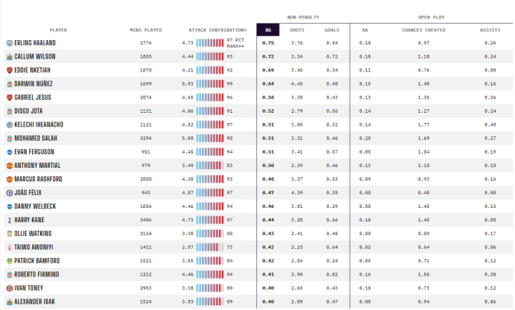Image resolution: width=515 pixels, height=310 pixels.
Task: Open Marcus Rashford's player name
Action: coord(39,179)
